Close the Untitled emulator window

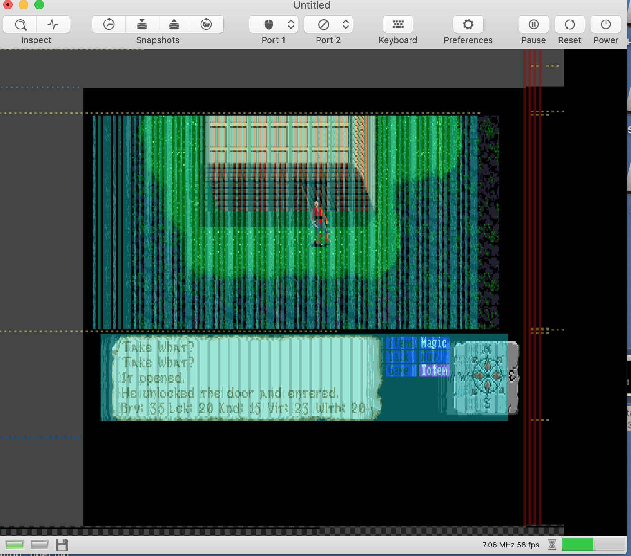8,5
